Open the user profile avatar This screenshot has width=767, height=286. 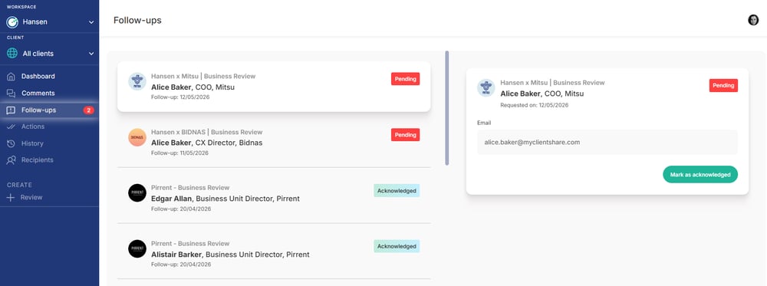coord(753,20)
